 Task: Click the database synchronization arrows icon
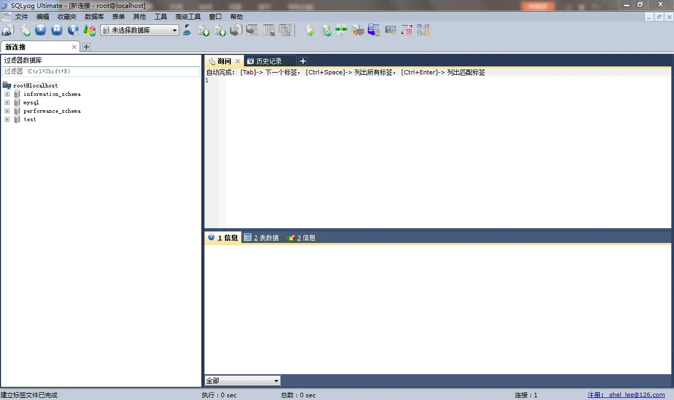341,30
